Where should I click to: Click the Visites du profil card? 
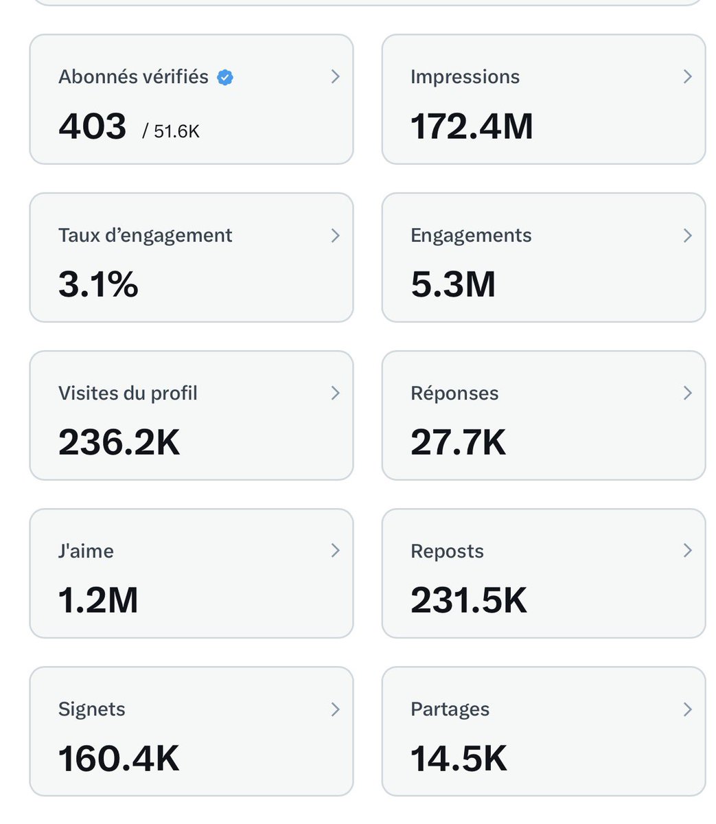point(191,415)
